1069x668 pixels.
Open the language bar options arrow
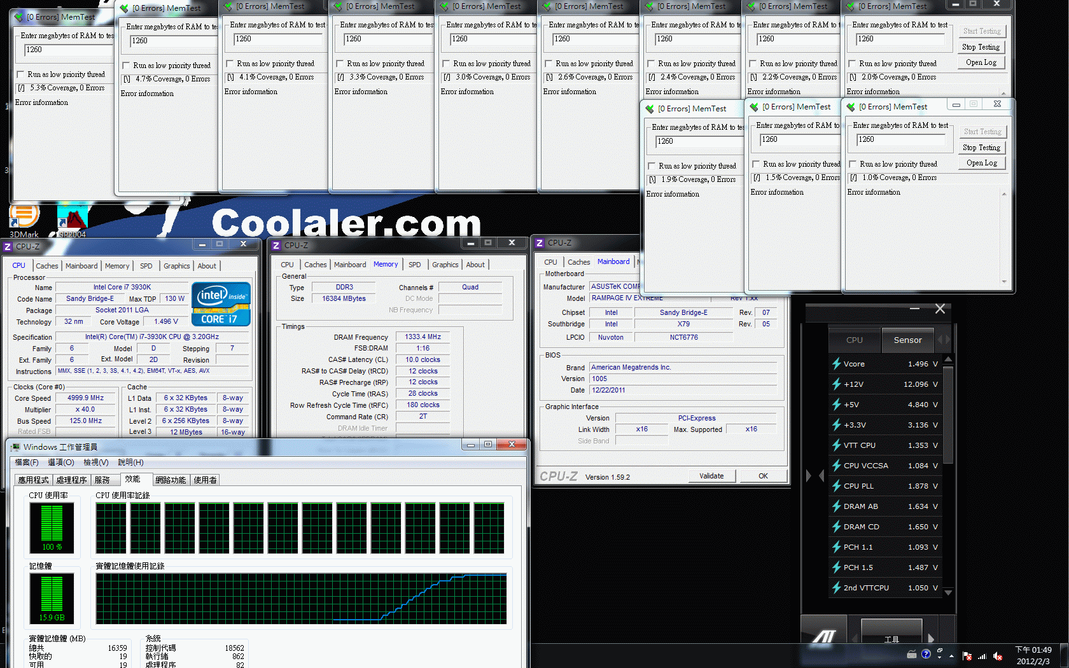coord(940,657)
